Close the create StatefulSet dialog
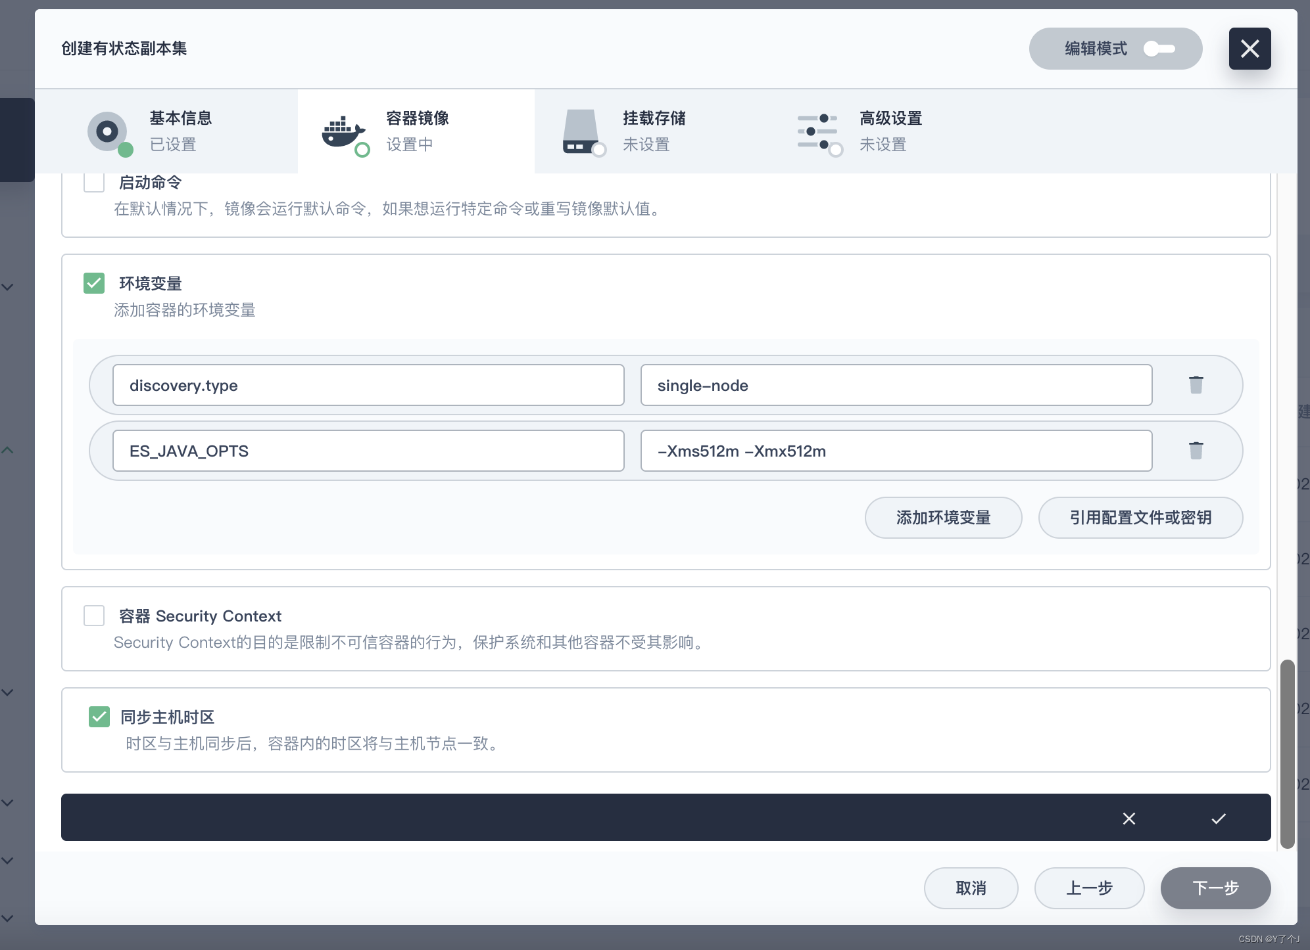The image size is (1310, 950). pos(1249,49)
